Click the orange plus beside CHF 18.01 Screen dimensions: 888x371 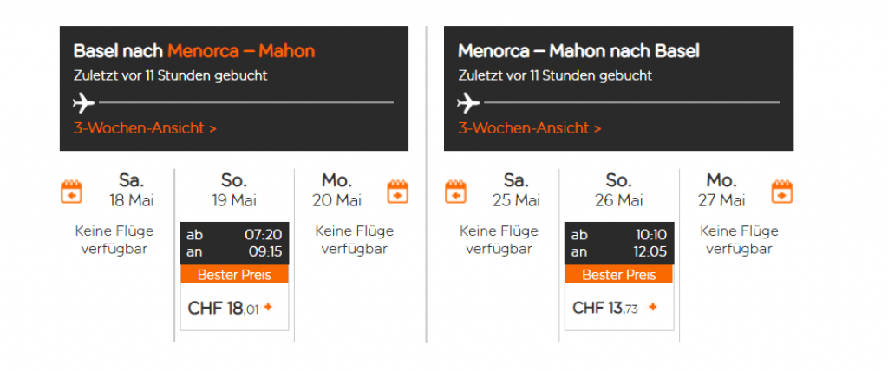click(x=268, y=308)
